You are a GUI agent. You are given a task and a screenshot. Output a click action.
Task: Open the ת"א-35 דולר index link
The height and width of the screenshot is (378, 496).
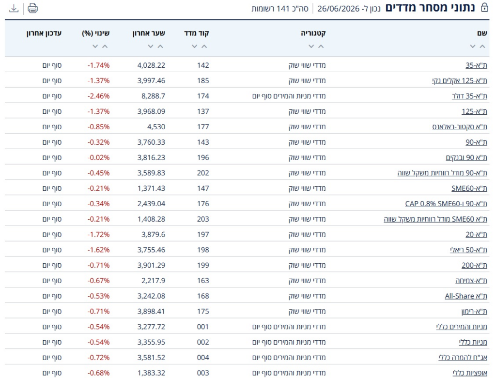pos(469,96)
